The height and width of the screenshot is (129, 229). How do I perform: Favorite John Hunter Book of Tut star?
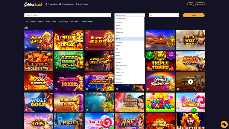87,68
